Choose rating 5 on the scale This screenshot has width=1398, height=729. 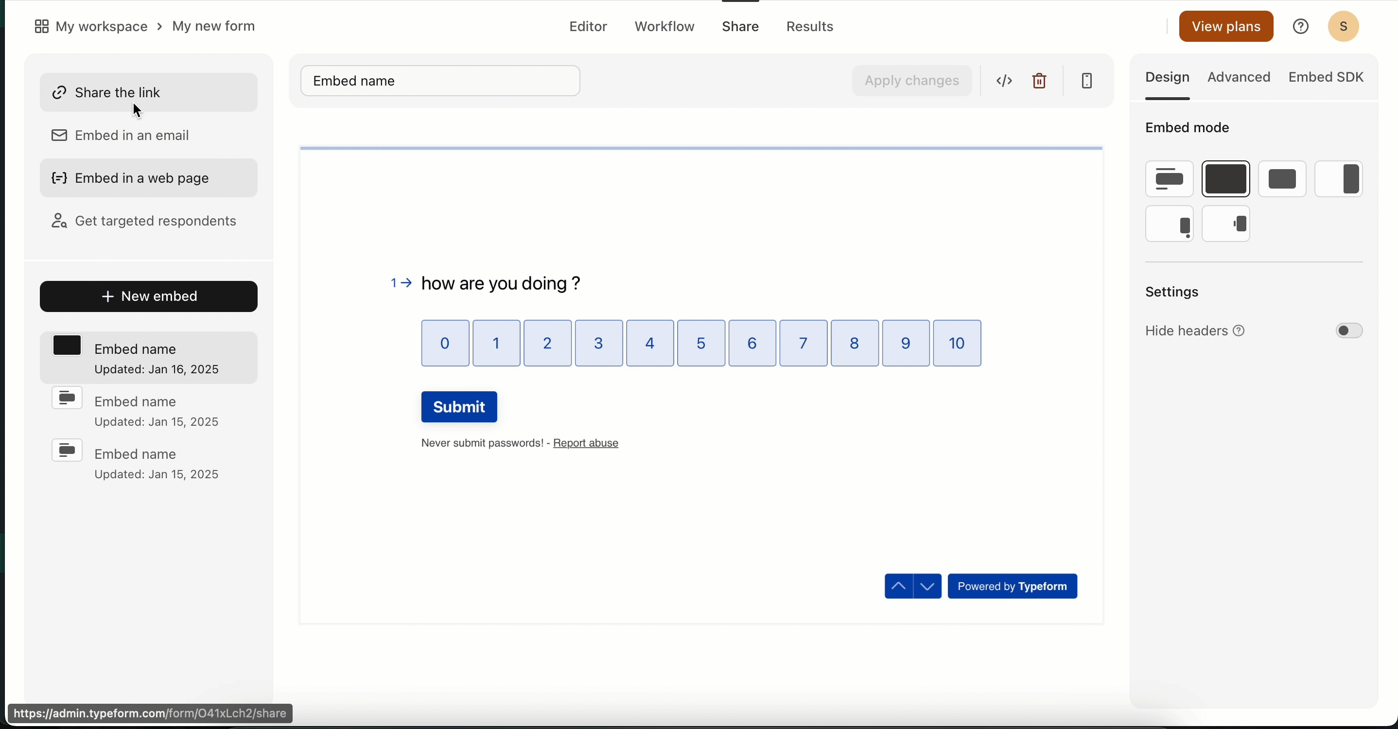coord(701,343)
